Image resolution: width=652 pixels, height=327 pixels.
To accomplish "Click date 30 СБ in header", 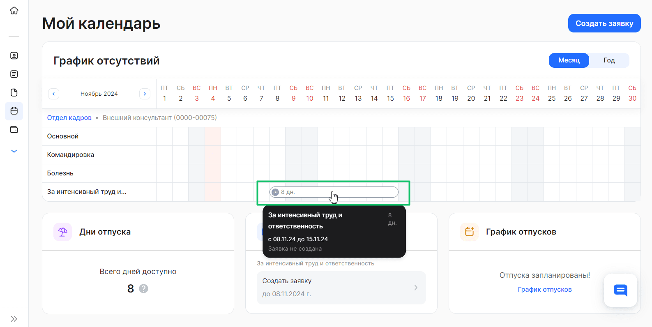I will pyautogui.click(x=632, y=94).
